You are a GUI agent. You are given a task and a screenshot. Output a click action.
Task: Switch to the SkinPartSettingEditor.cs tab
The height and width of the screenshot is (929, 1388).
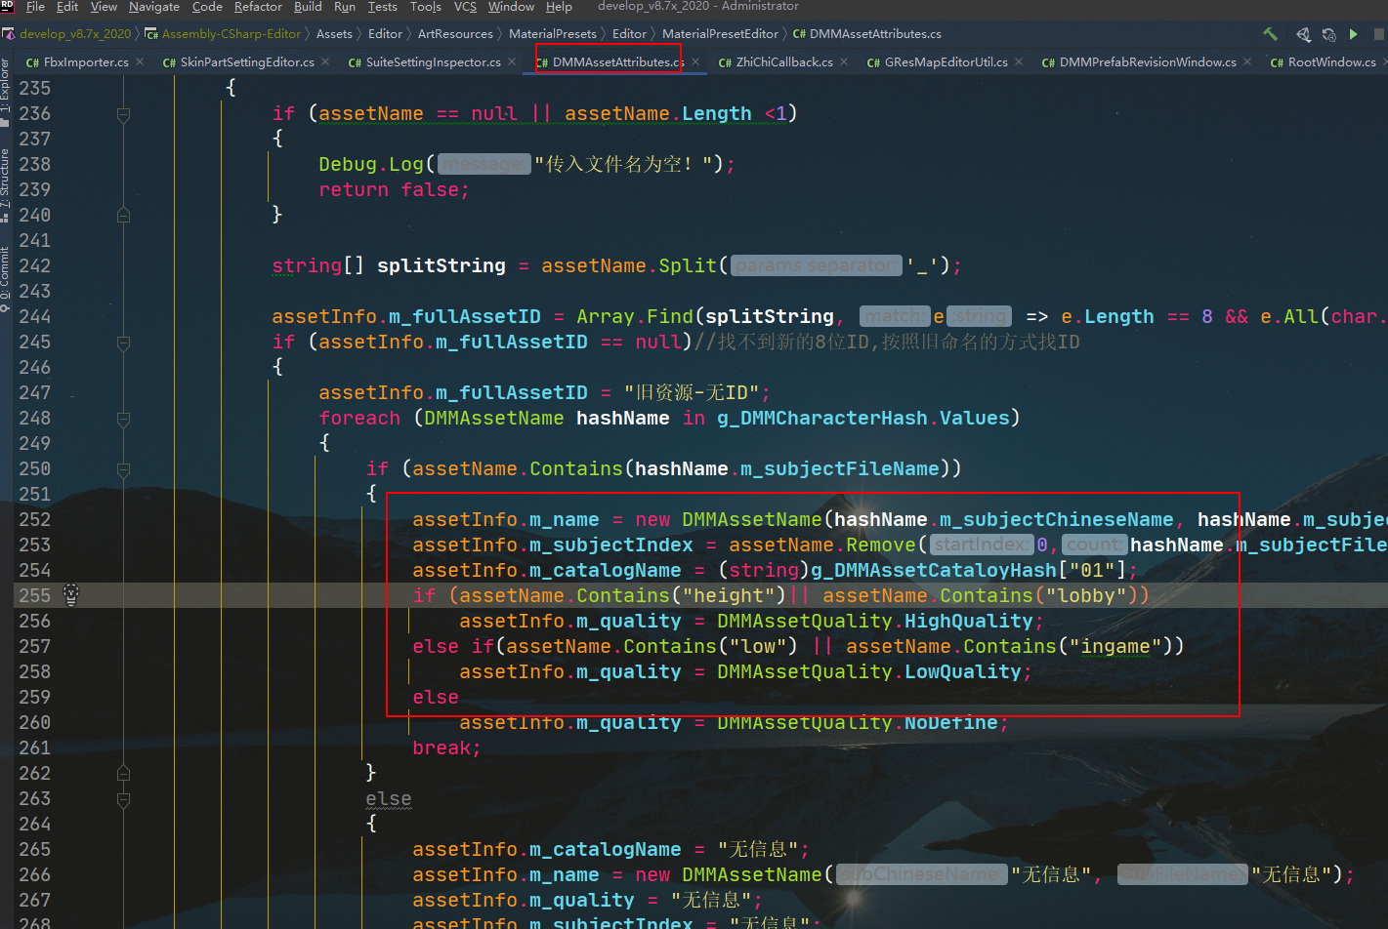coord(247,61)
